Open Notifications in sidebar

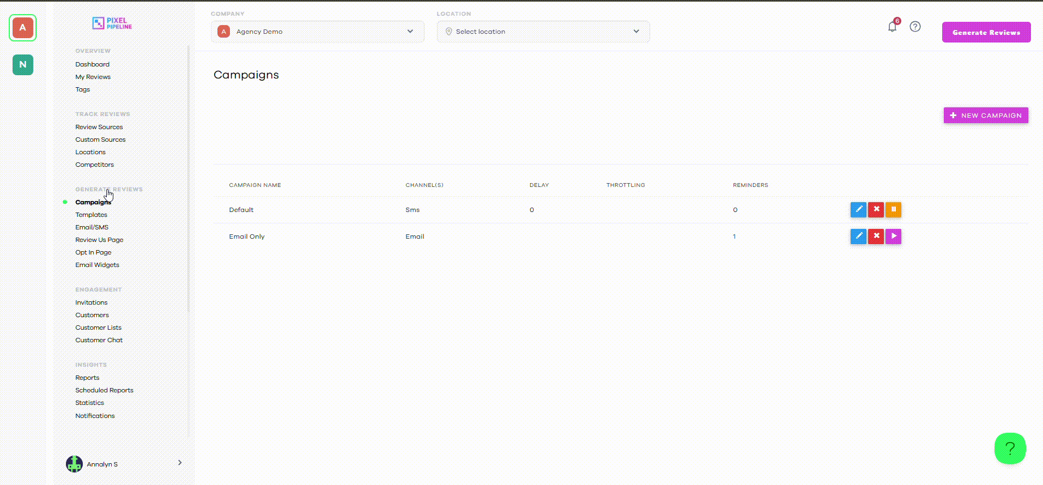click(95, 416)
